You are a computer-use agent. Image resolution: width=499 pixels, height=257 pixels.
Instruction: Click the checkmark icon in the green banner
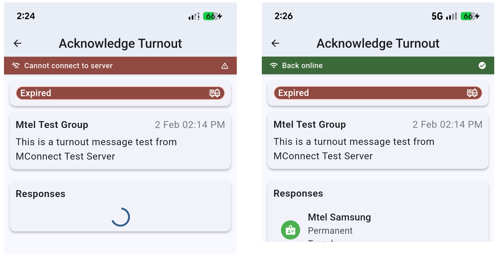point(482,65)
